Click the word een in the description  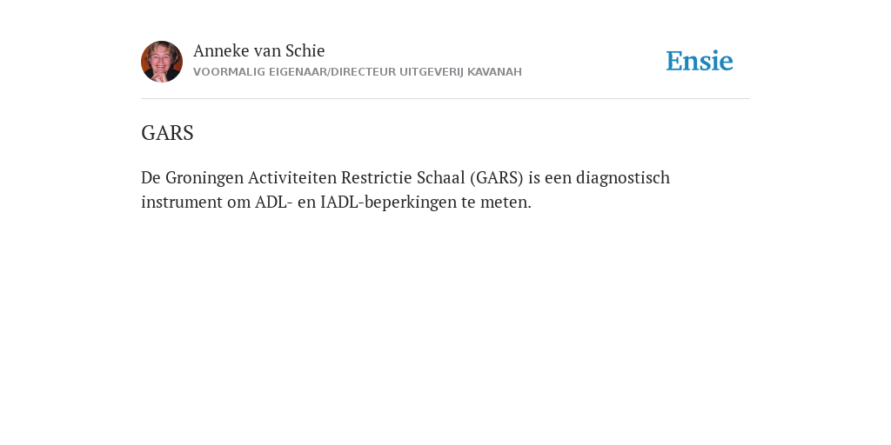[x=558, y=178]
